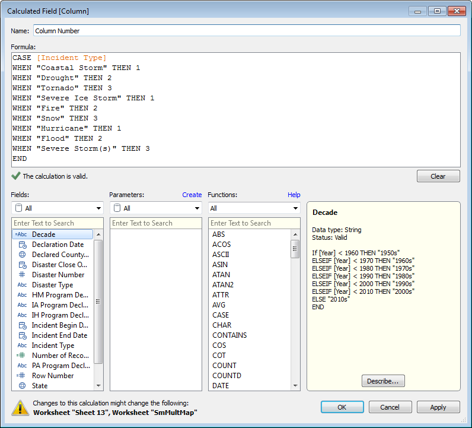Click the calendar icon beside Incident End Date
Viewport: 472px width, 428px height.
22,335
